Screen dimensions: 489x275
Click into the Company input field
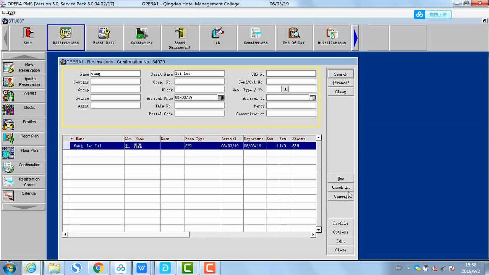115,82
